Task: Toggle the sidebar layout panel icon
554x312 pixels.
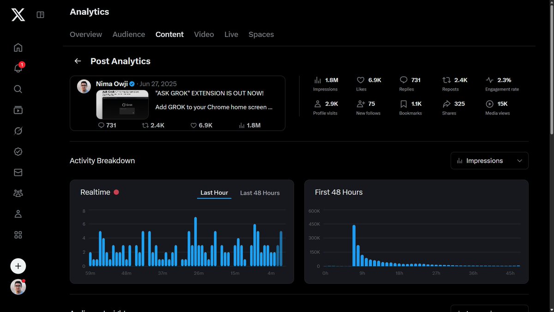Action: (41, 15)
